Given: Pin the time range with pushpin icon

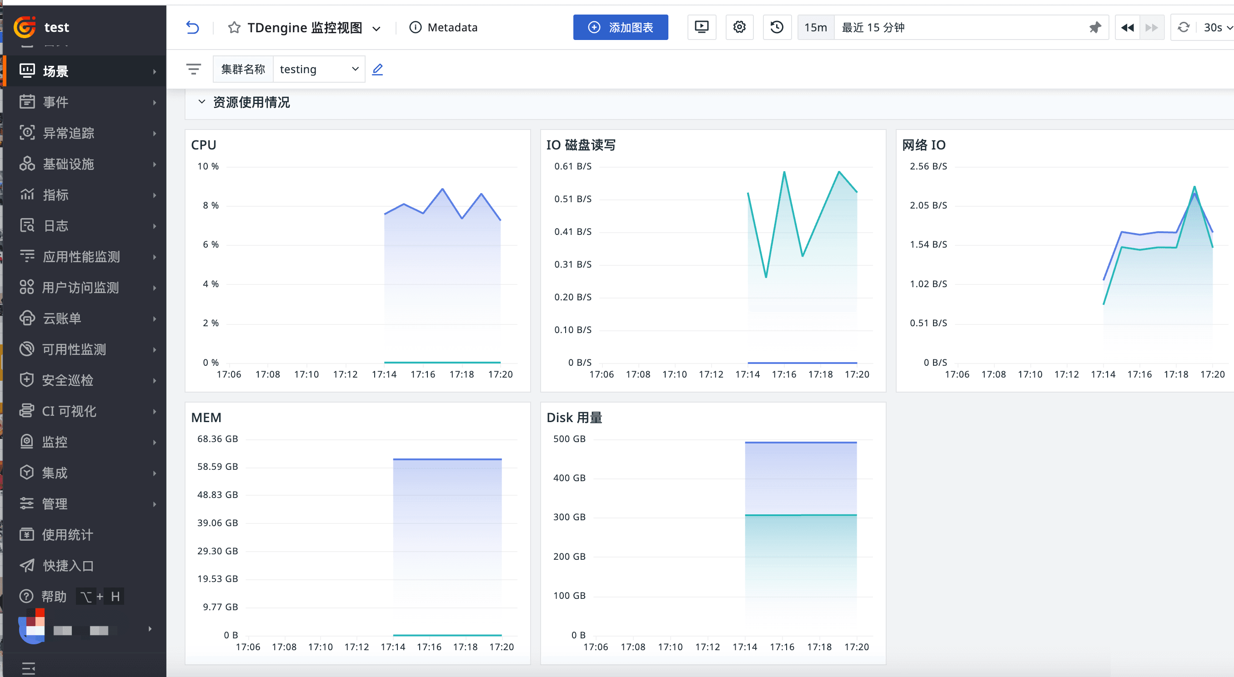Looking at the screenshot, I should pos(1094,28).
